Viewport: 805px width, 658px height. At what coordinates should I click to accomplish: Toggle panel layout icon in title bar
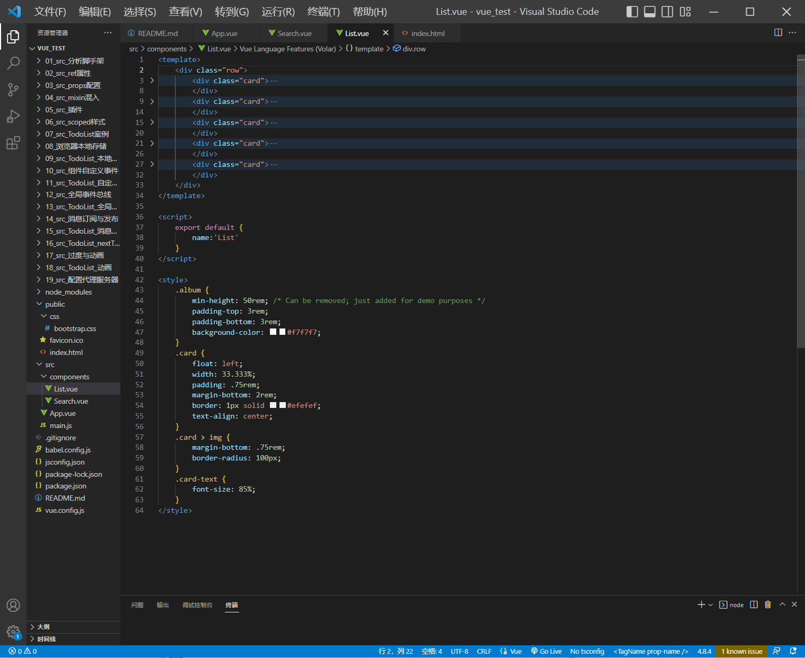pyautogui.click(x=650, y=12)
